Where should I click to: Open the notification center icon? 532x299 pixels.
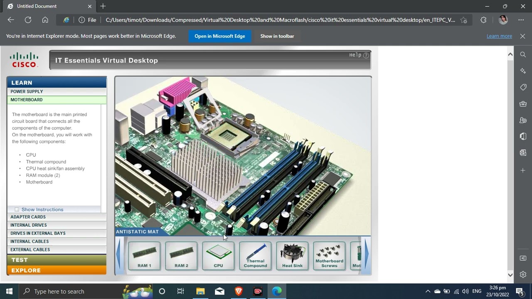click(519, 291)
